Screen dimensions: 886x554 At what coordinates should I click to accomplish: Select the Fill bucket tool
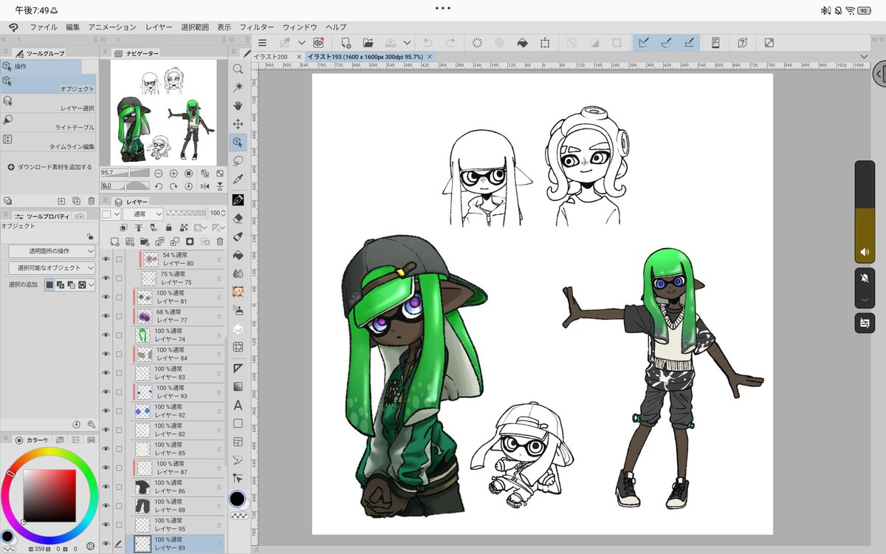[x=238, y=255]
